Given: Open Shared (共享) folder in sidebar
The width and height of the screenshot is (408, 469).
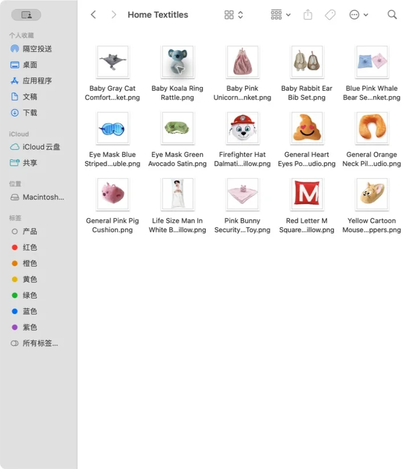Looking at the screenshot, I should click(x=24, y=163).
